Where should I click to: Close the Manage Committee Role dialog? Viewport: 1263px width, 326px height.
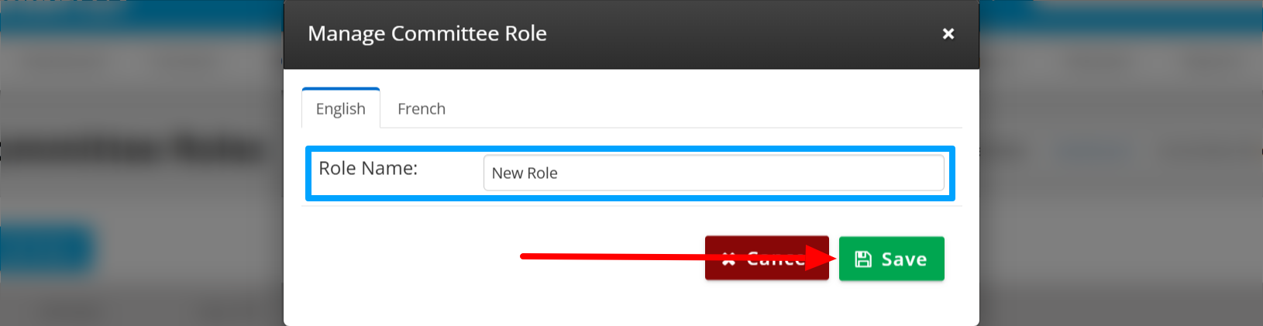948,33
